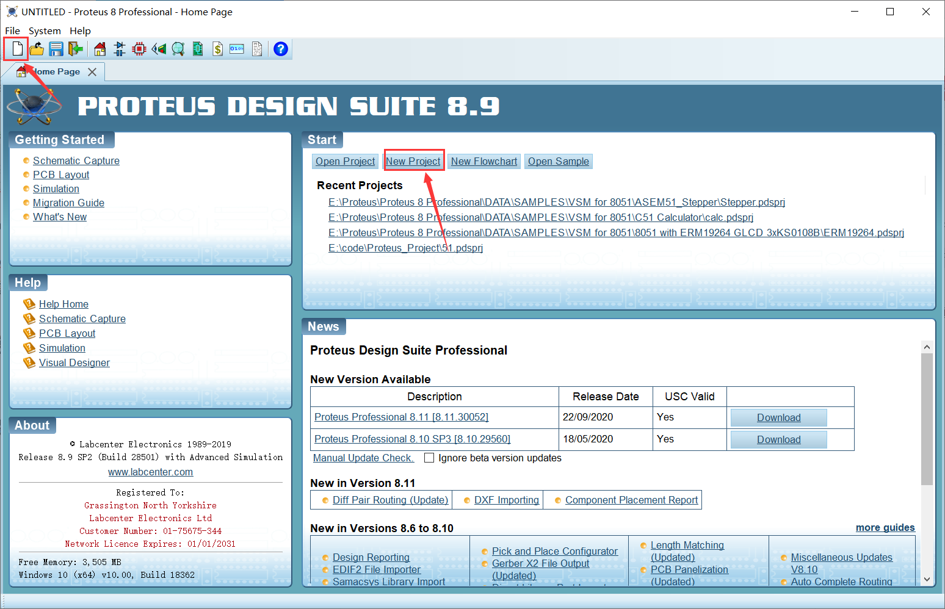
Task: Open Getting Started PCB Layout link
Action: pos(61,175)
